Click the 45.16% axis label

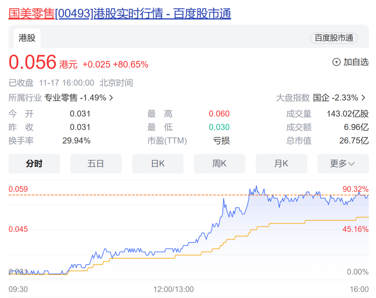(x=355, y=229)
